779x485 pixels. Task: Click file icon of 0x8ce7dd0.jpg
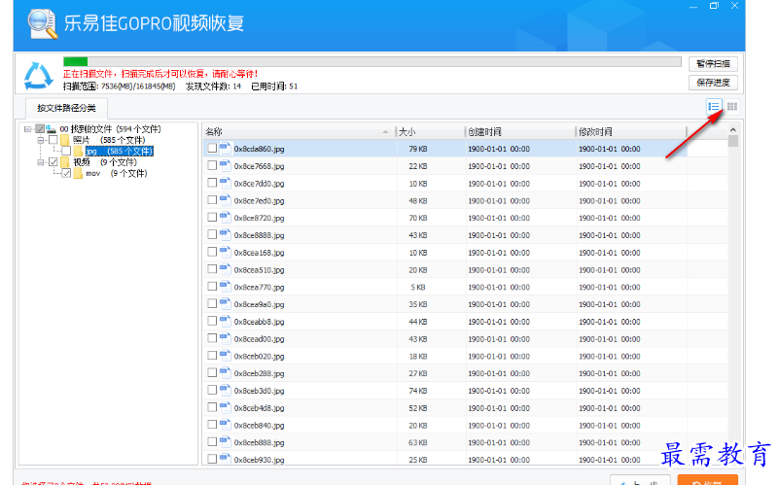click(226, 183)
